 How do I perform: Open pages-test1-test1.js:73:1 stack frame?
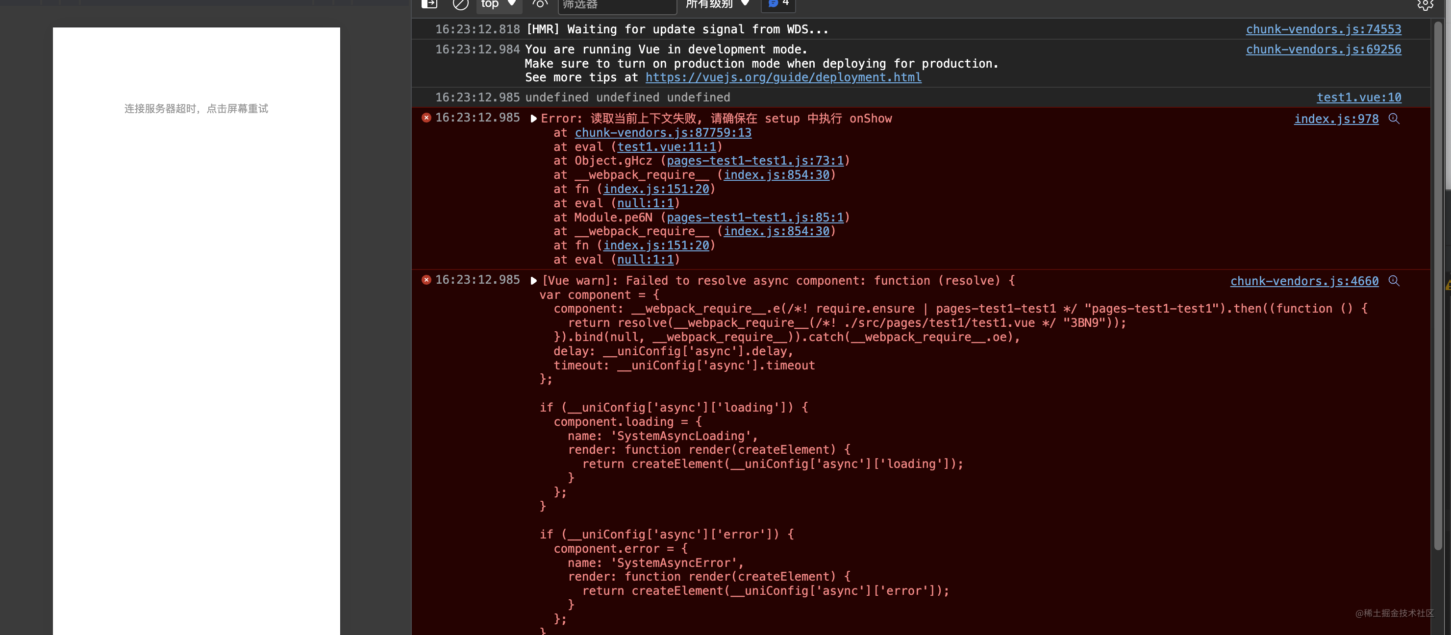point(753,160)
